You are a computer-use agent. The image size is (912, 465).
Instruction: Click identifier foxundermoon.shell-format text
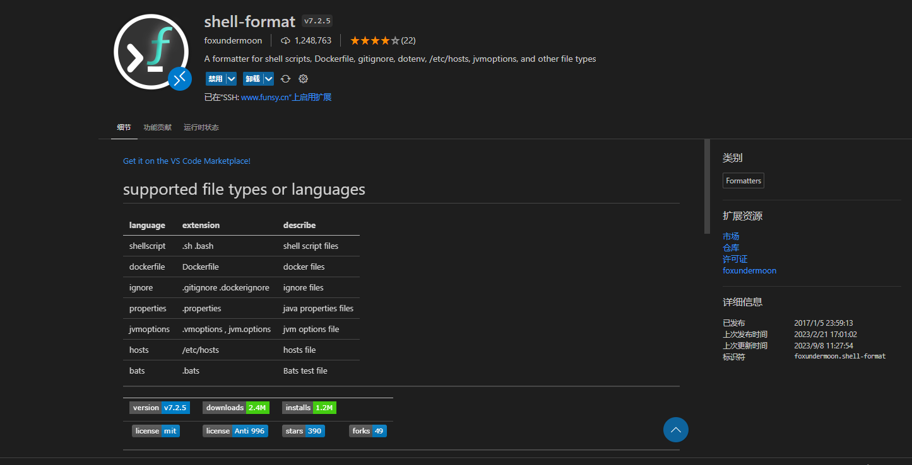coord(840,357)
